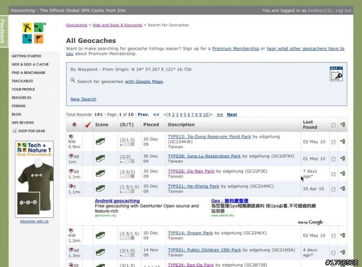Click cache type icon for Jung-Lu Restoration Park
The width and height of the screenshot is (362, 267).
(100, 158)
